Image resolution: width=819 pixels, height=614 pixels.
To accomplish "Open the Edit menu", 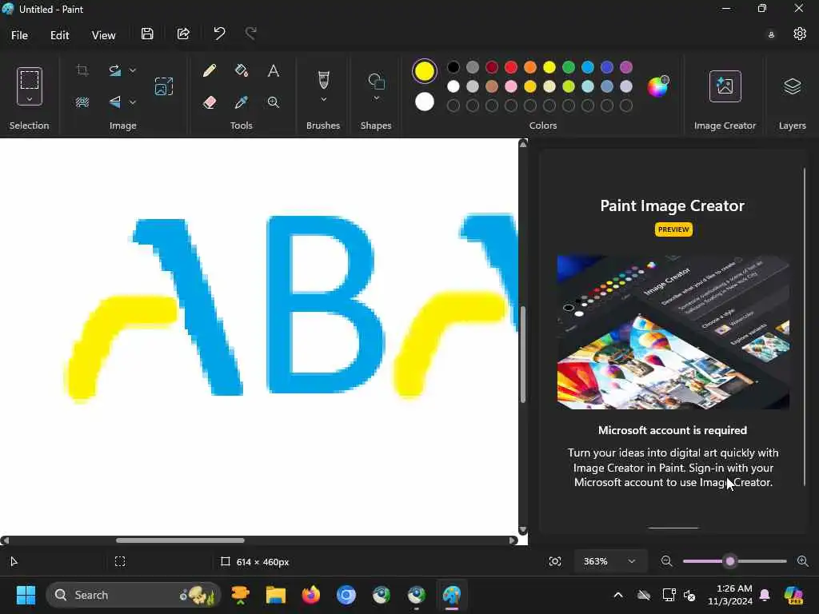I will [59, 35].
